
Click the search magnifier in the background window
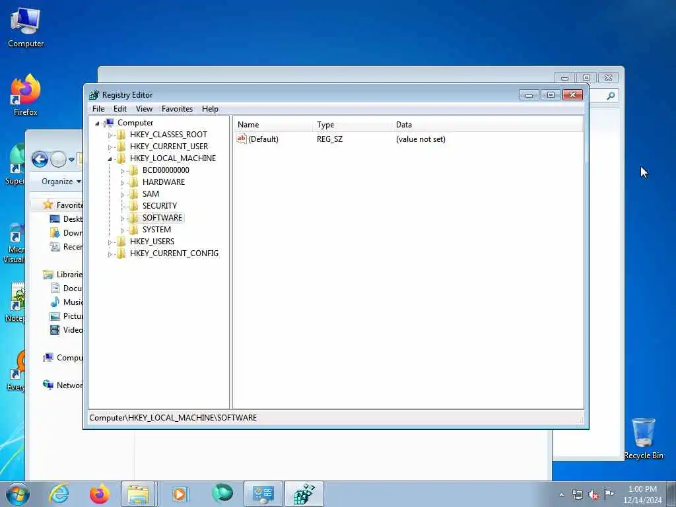611,96
